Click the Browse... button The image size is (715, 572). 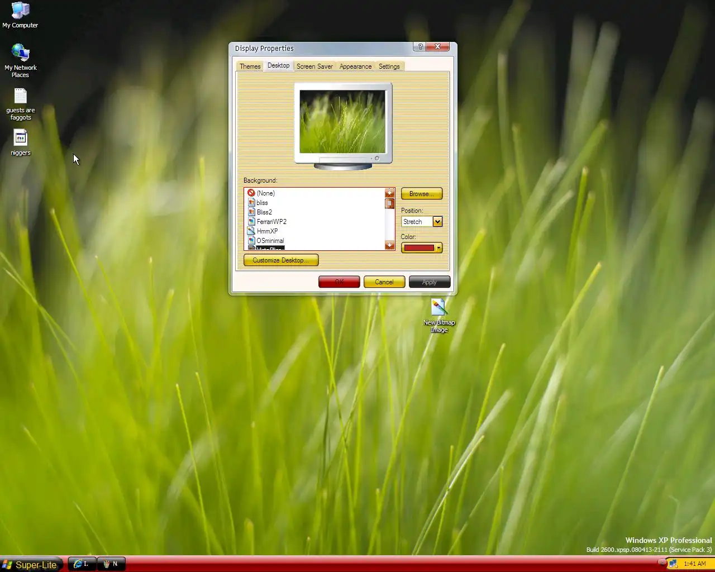(422, 194)
